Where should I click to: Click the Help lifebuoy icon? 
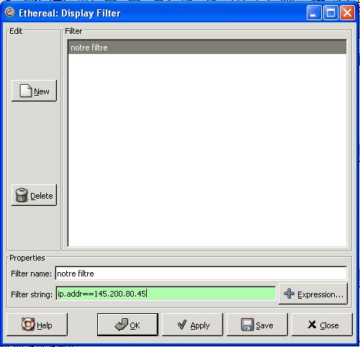pos(28,325)
